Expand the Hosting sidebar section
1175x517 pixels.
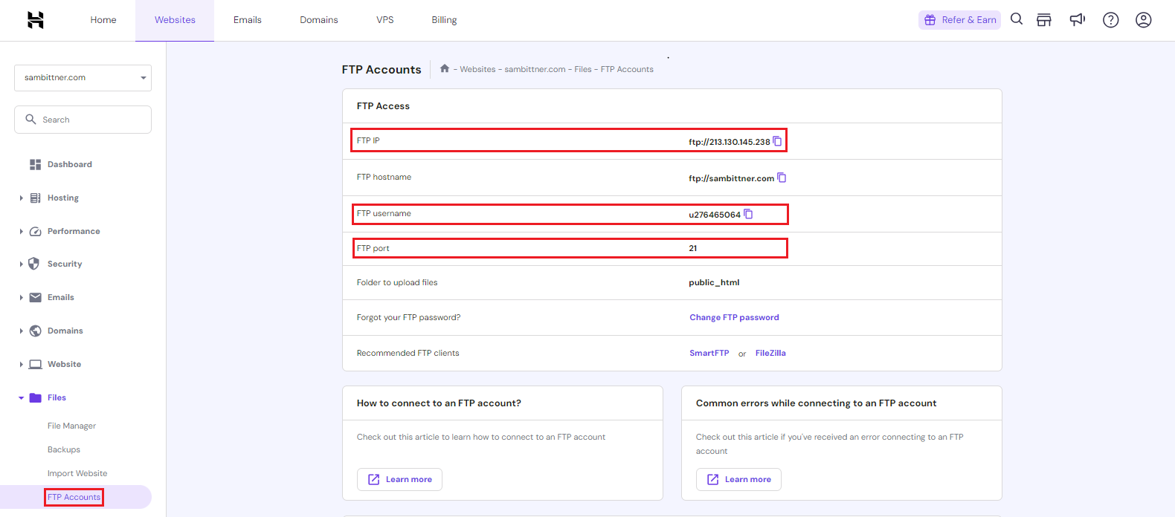22,198
